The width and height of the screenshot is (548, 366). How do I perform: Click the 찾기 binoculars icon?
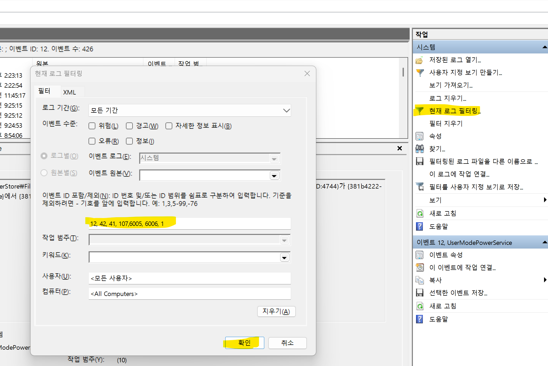pyautogui.click(x=419, y=149)
